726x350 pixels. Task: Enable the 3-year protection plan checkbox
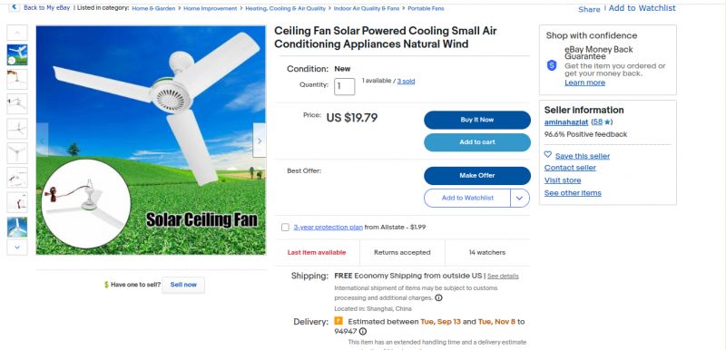(x=285, y=227)
